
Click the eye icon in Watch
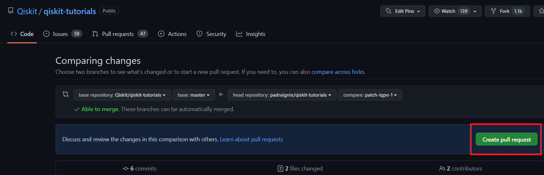437,11
